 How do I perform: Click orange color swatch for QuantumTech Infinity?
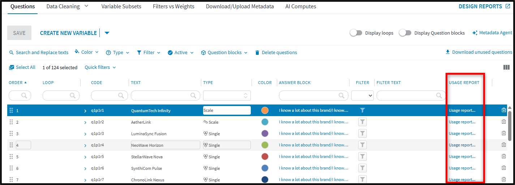point(265,110)
